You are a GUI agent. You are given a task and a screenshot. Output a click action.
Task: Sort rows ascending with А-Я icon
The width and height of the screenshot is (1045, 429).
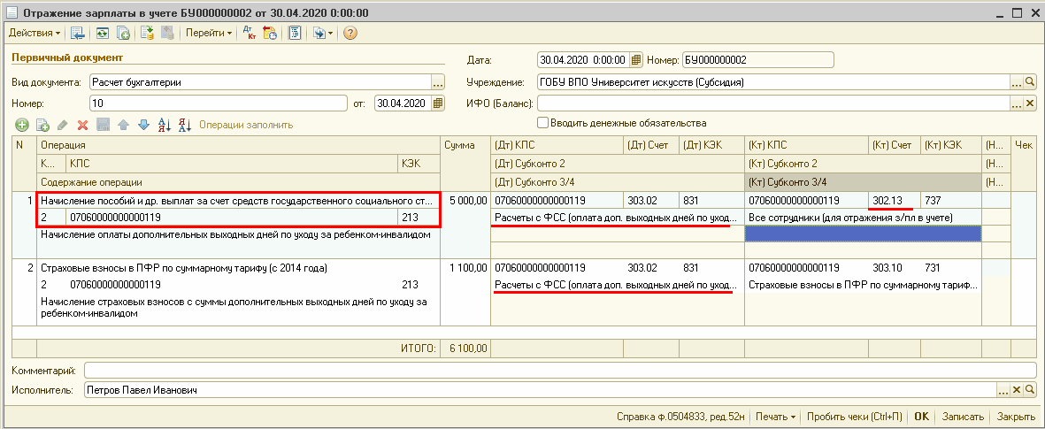pyautogui.click(x=164, y=125)
